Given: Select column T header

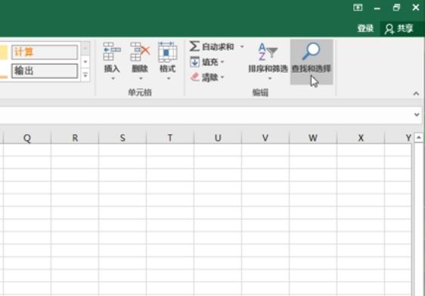Looking at the screenshot, I should click(170, 138).
